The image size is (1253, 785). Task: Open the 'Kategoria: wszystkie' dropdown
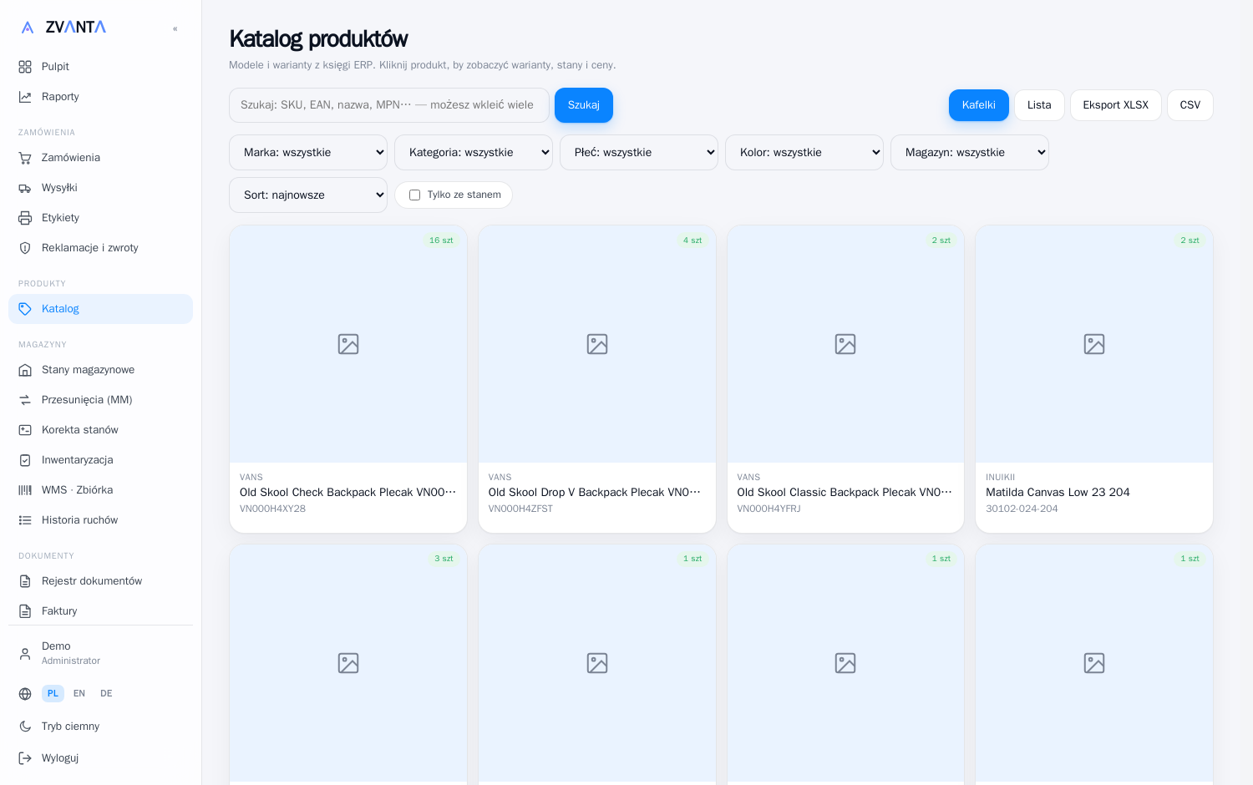pyautogui.click(x=474, y=153)
